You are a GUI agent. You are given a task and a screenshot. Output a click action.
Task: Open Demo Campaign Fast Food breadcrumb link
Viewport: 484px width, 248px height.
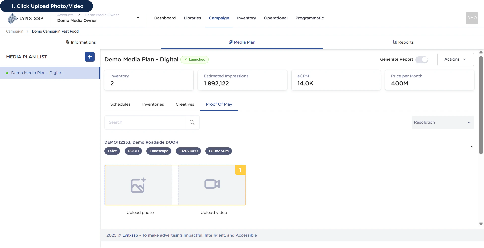point(55,31)
